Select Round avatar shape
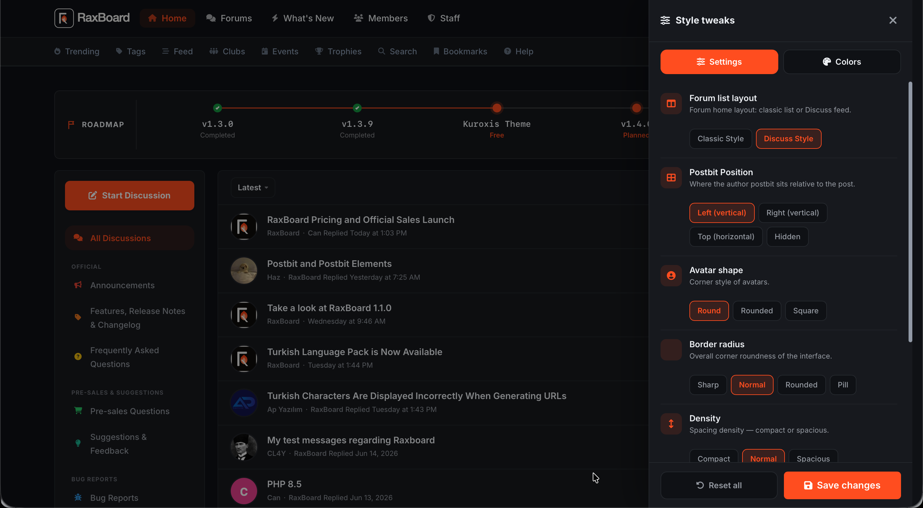Viewport: 923px width, 508px height. pyautogui.click(x=709, y=311)
